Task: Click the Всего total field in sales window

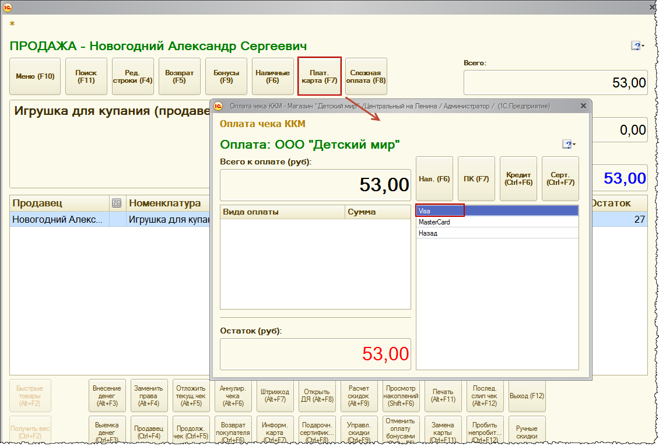Action: coord(556,83)
